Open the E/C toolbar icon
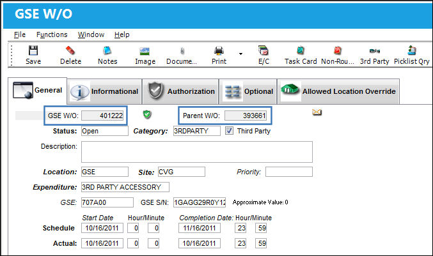 coord(264,50)
